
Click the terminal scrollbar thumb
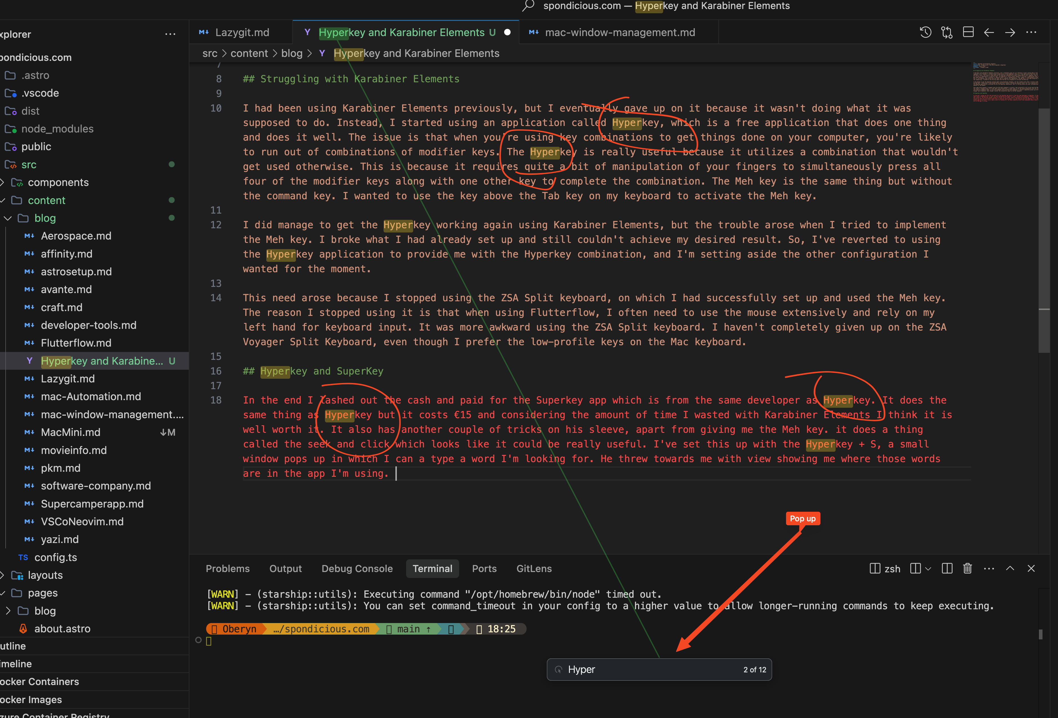point(1040,634)
